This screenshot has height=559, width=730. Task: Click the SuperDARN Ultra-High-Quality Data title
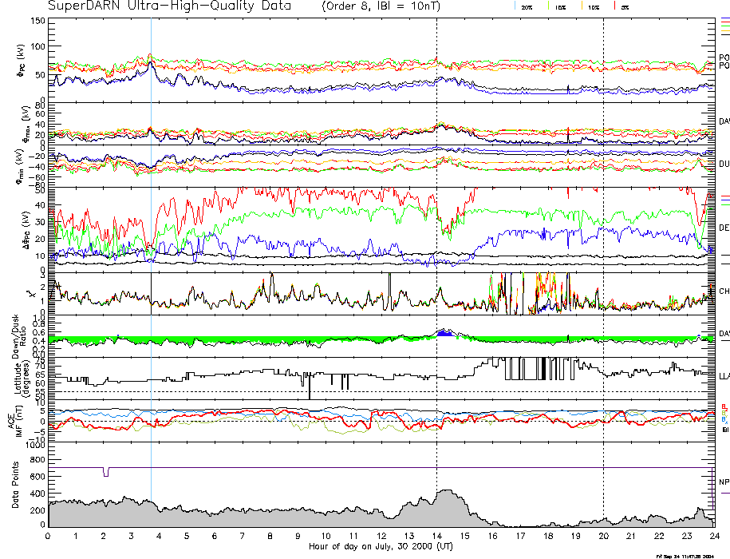(169, 6)
